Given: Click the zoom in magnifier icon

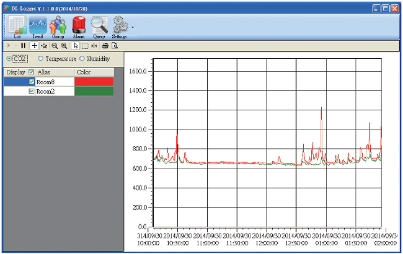Looking at the screenshot, I should click(x=64, y=46).
